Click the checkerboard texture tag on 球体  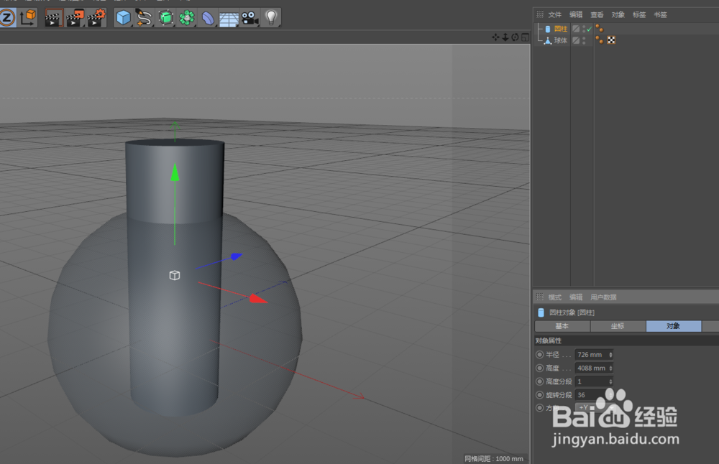pos(611,40)
